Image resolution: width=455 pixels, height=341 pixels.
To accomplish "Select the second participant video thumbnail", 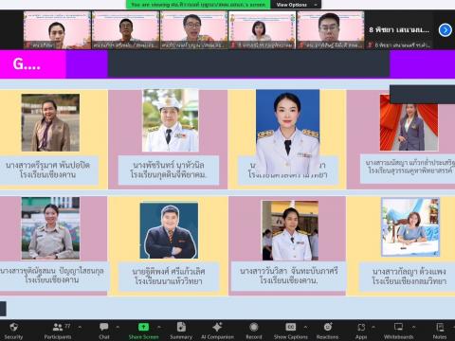I will pos(125,30).
